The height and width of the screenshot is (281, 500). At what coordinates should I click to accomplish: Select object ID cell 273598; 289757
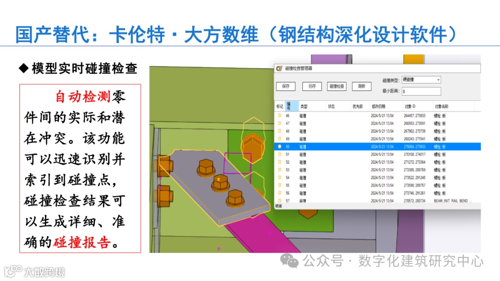coord(414,185)
